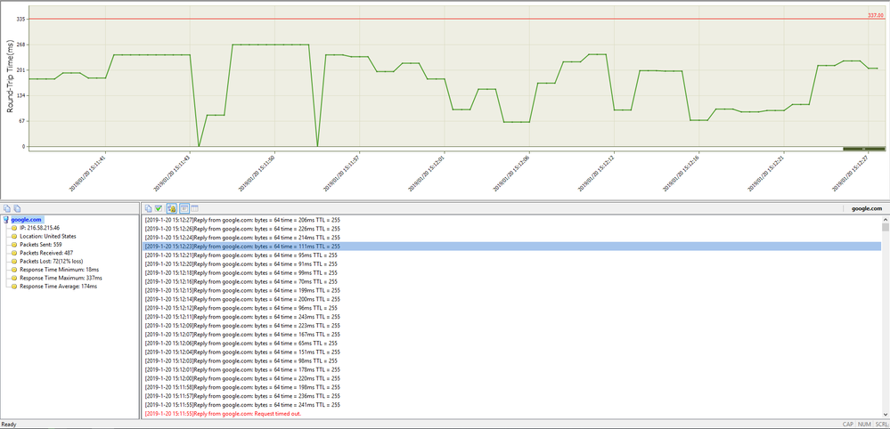Click the yellow icon beside Response Time Average
The width and height of the screenshot is (890, 429).
point(14,287)
